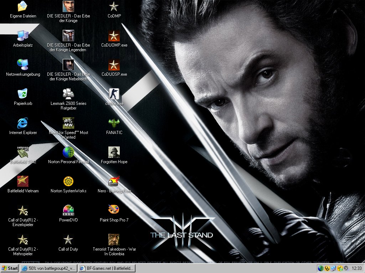This screenshot has width=365, height=273.
Task: Switch to the '50% von battlegroup42_v...' taskbar window
Action: (x=48, y=268)
